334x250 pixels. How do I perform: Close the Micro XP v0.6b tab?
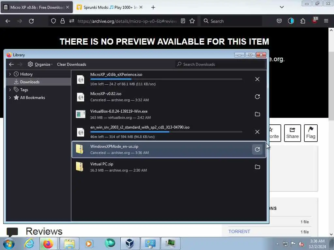pyautogui.click(x=68, y=7)
